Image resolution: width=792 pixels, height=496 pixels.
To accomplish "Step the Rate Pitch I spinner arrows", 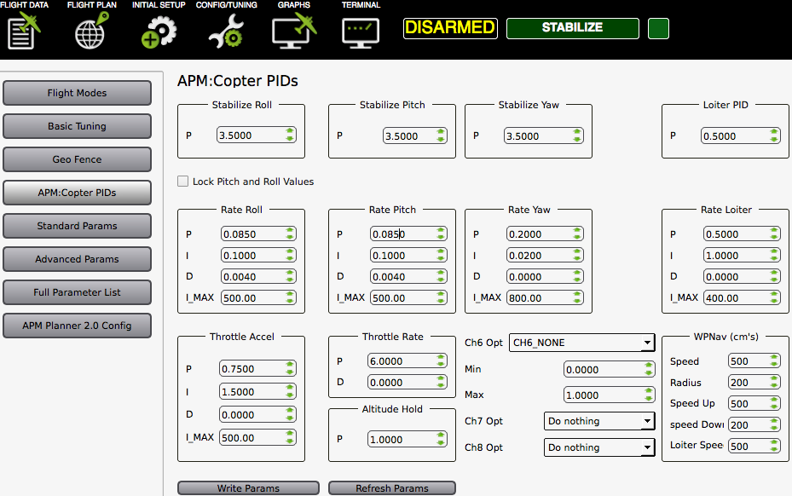I will point(441,255).
